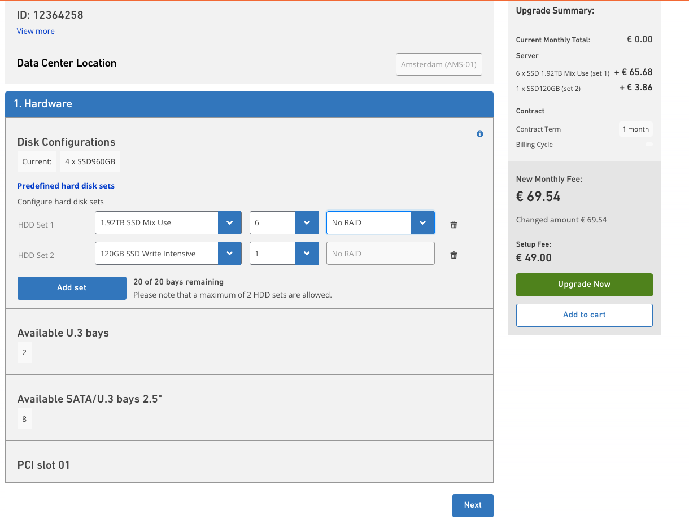This screenshot has width=689, height=524.
Task: Click the Add set button
Action: click(72, 288)
